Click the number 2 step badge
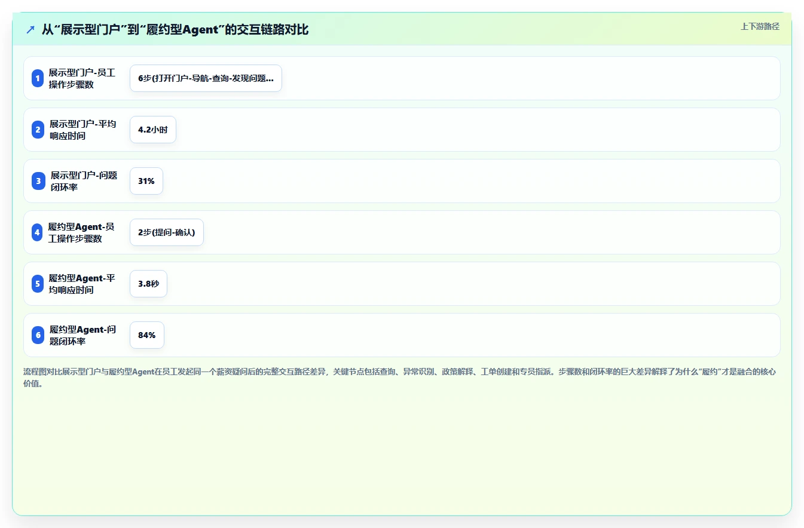Screen dimensions: 804x528 coord(38,130)
